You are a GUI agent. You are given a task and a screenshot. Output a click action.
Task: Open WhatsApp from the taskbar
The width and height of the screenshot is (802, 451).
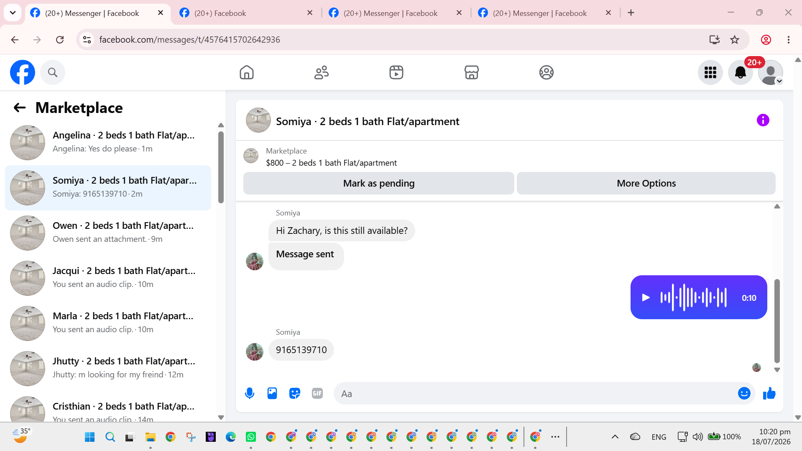pyautogui.click(x=251, y=437)
